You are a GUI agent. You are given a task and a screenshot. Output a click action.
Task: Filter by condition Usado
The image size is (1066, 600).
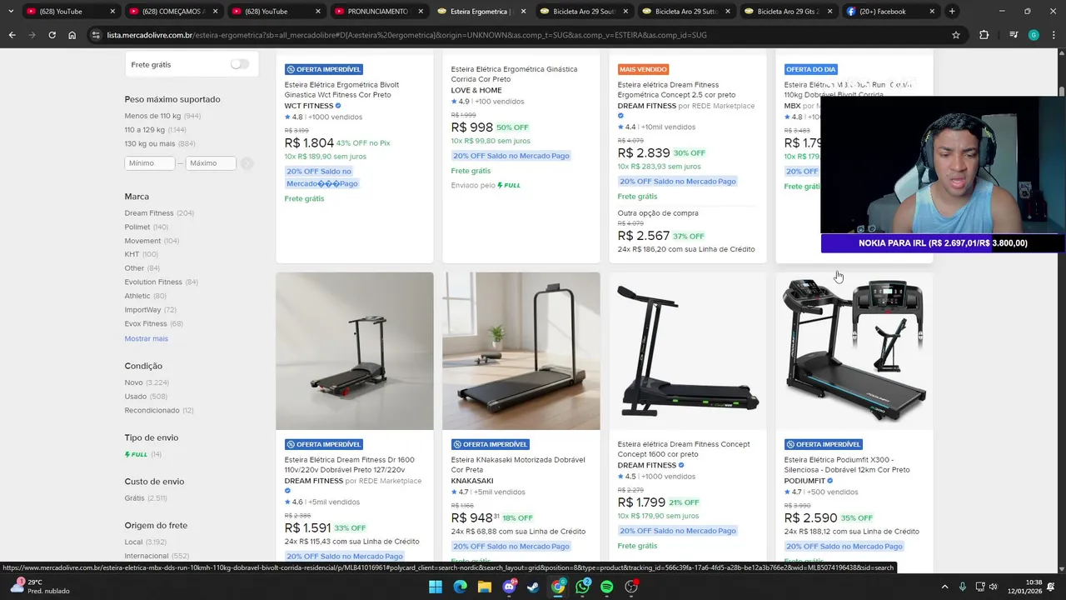click(136, 397)
